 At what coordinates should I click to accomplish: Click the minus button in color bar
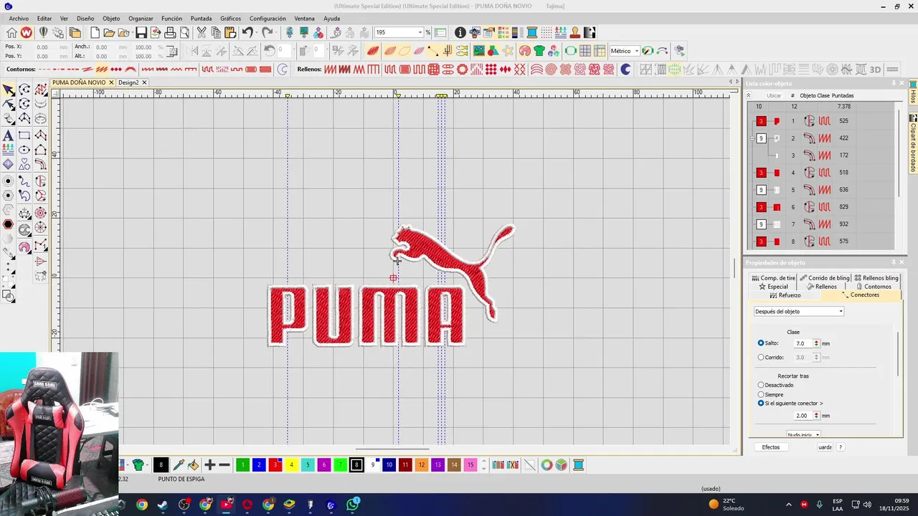coord(224,465)
